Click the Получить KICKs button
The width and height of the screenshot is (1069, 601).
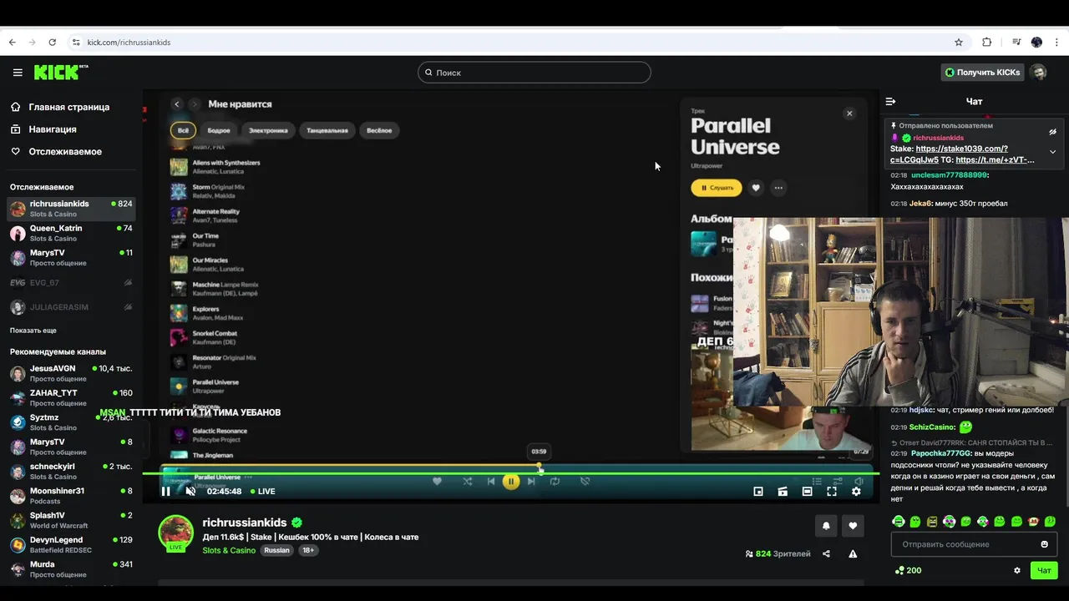tap(982, 73)
